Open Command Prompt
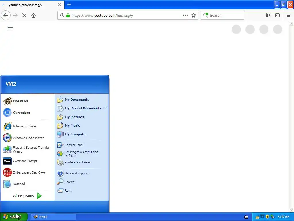Image resolution: width=294 pixels, height=221 pixels. tap(27, 161)
